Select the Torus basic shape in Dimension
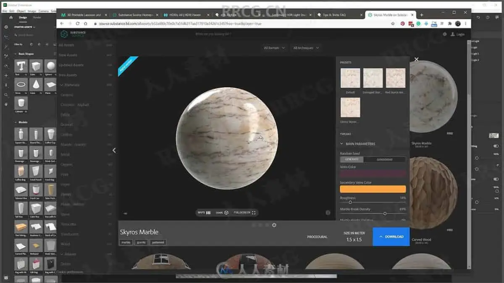This screenshot has width=504, height=283. (x=21, y=84)
